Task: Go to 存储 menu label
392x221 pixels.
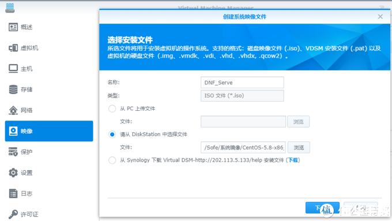Action: (x=27, y=89)
